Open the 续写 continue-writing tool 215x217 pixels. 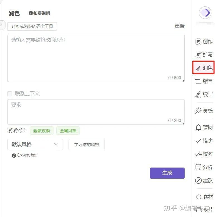click(204, 94)
